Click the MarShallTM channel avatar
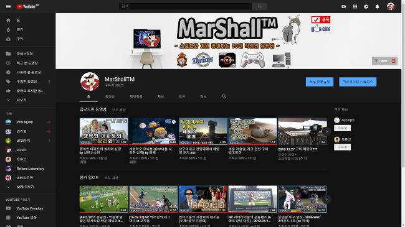This screenshot has width=405, height=227. point(90,81)
